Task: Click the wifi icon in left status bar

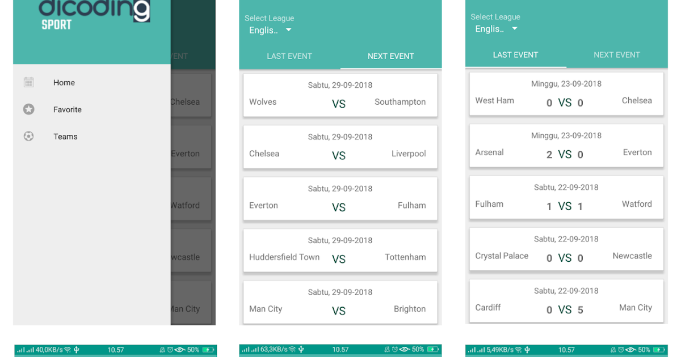Action: [x=68, y=350]
